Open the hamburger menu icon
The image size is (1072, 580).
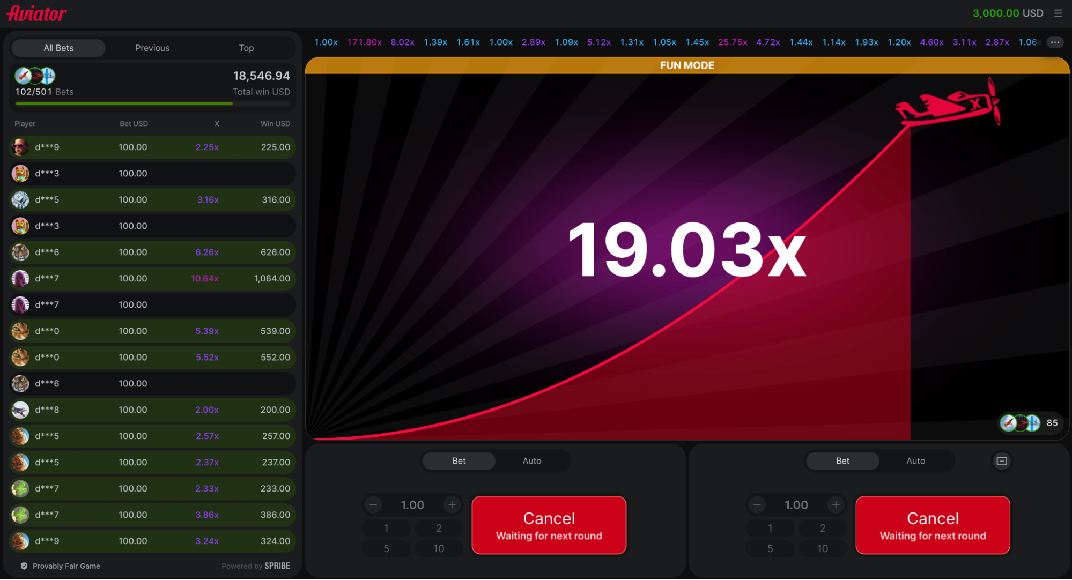(1058, 13)
